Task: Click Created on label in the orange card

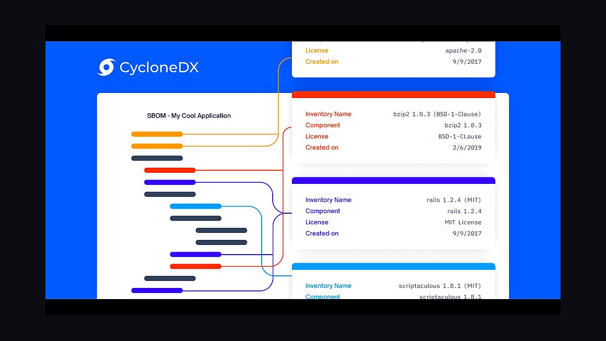Action: pos(322,62)
